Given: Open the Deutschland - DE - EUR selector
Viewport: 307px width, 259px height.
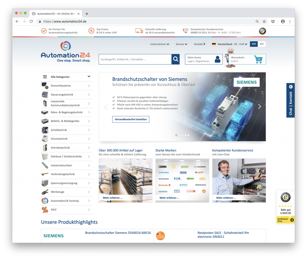Looking at the screenshot, I should (x=230, y=44).
